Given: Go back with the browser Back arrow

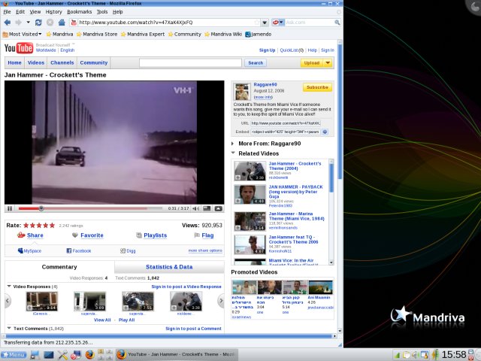Looking at the screenshot, I should point(8,23).
